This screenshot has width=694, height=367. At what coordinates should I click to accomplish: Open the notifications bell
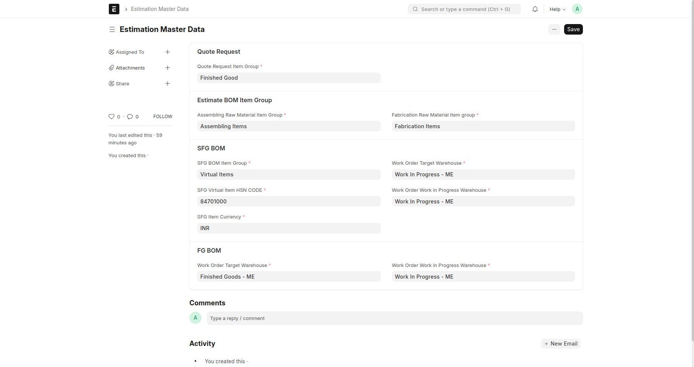535,9
